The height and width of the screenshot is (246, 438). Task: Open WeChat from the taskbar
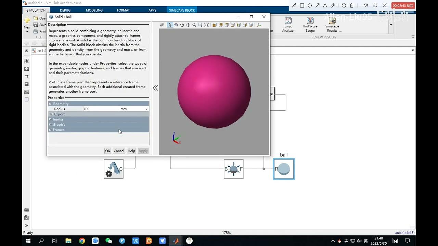tap(108, 241)
